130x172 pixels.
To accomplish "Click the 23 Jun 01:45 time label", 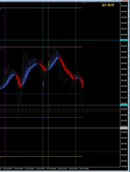I will [x=8, y=169].
